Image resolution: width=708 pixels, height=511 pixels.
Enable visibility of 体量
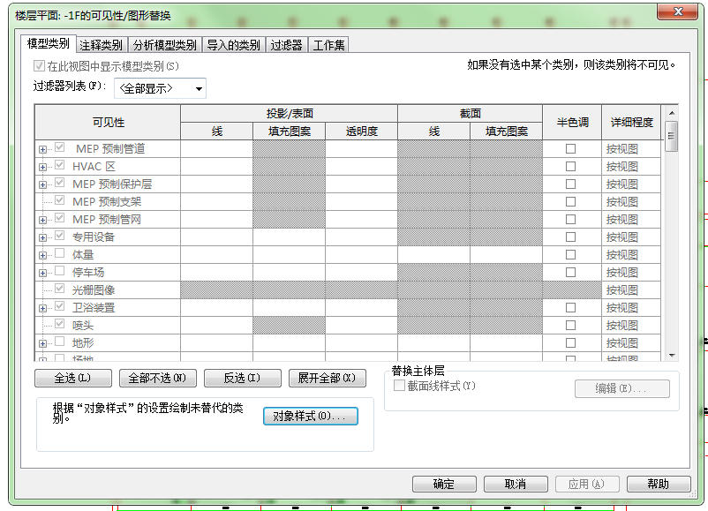(60, 252)
